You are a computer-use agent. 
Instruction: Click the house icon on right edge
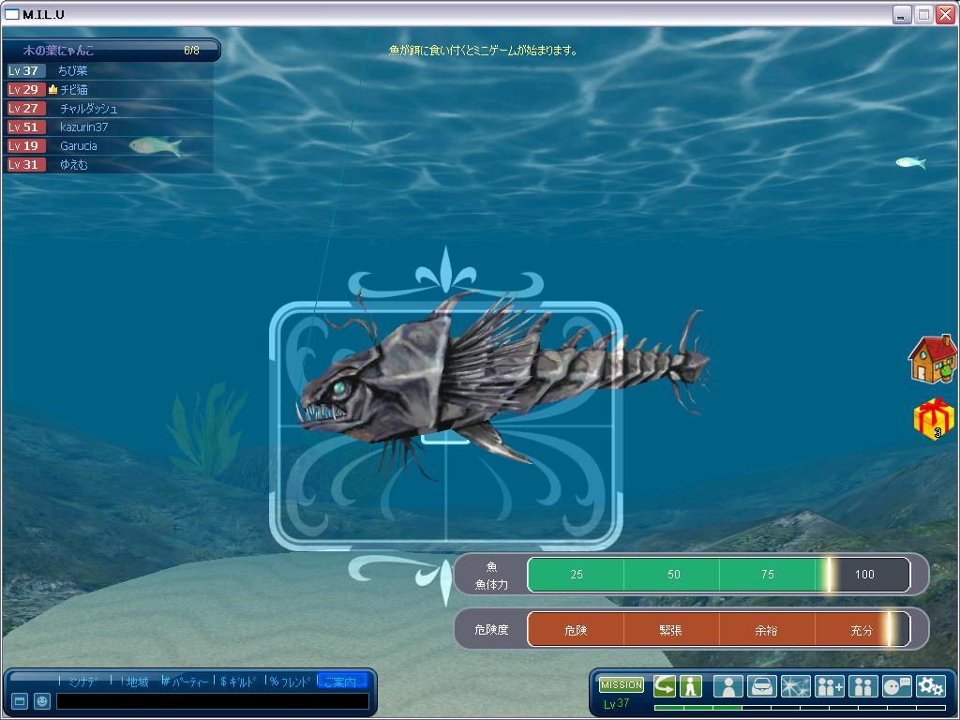point(932,359)
